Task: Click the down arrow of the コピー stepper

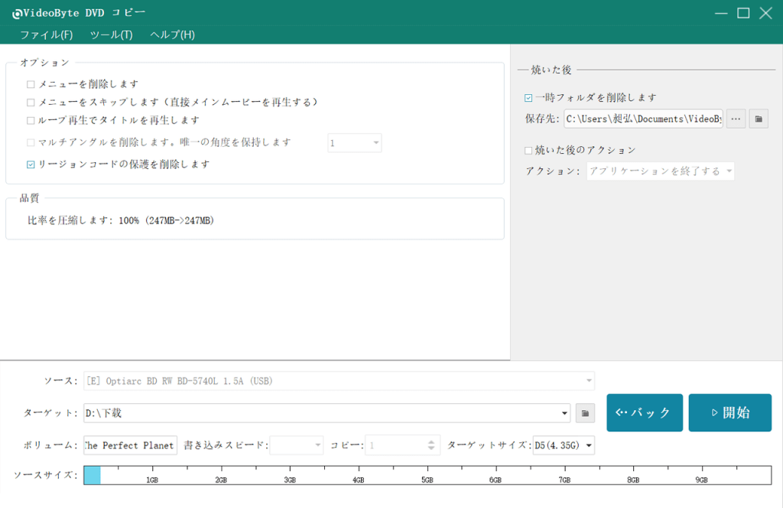Action: [x=430, y=448]
